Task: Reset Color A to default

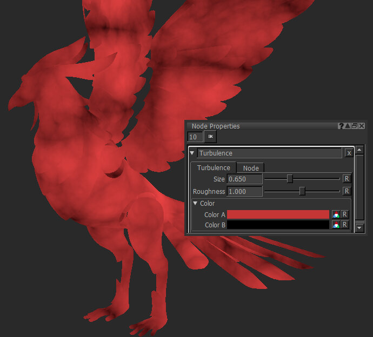Action: pyautogui.click(x=344, y=214)
